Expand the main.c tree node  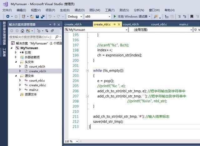point(20,90)
